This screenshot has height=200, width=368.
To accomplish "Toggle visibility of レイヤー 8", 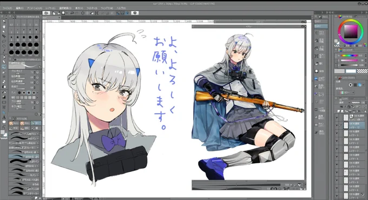I will (x=337, y=157).
